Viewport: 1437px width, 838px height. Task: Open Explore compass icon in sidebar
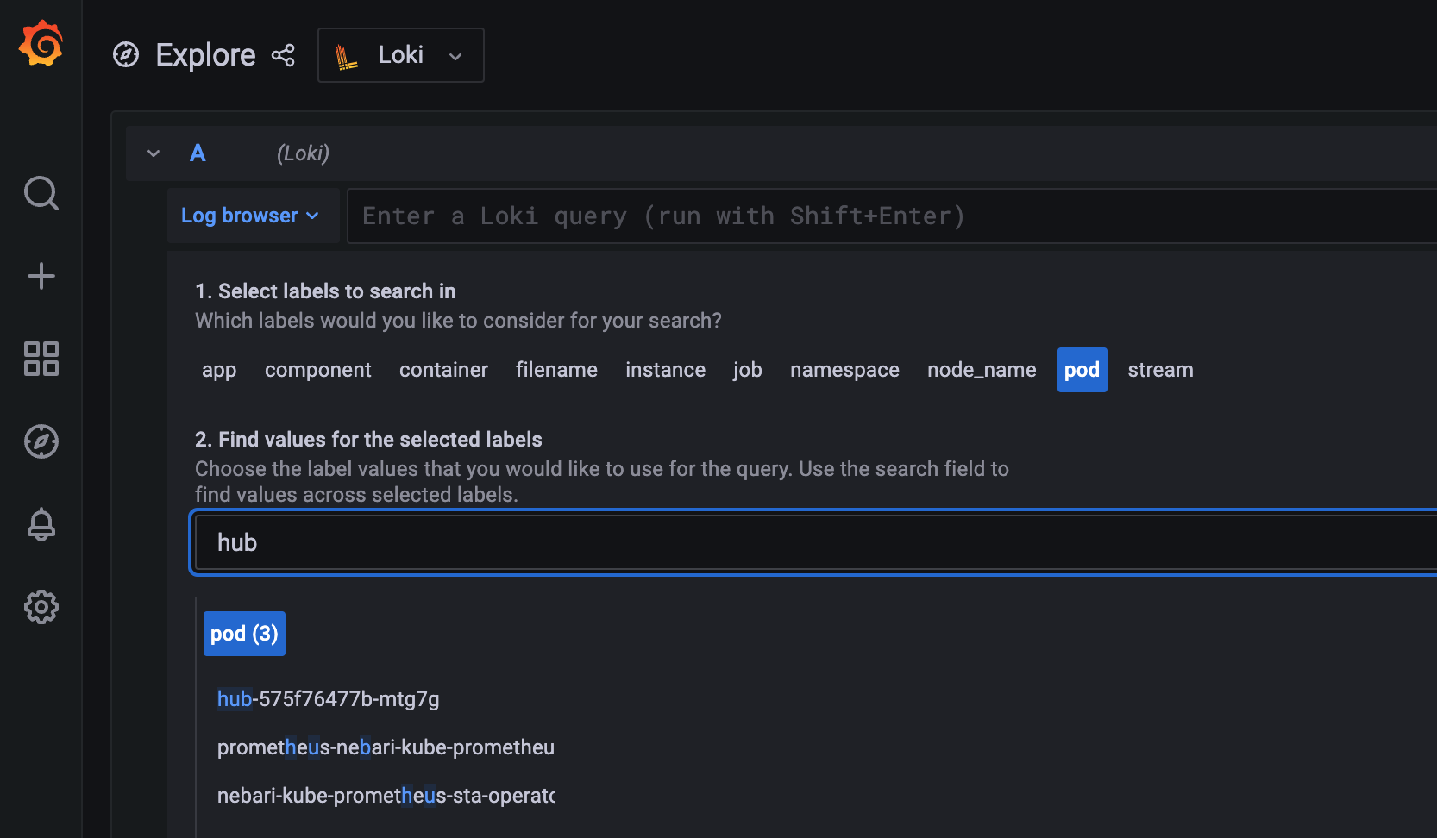(41, 441)
